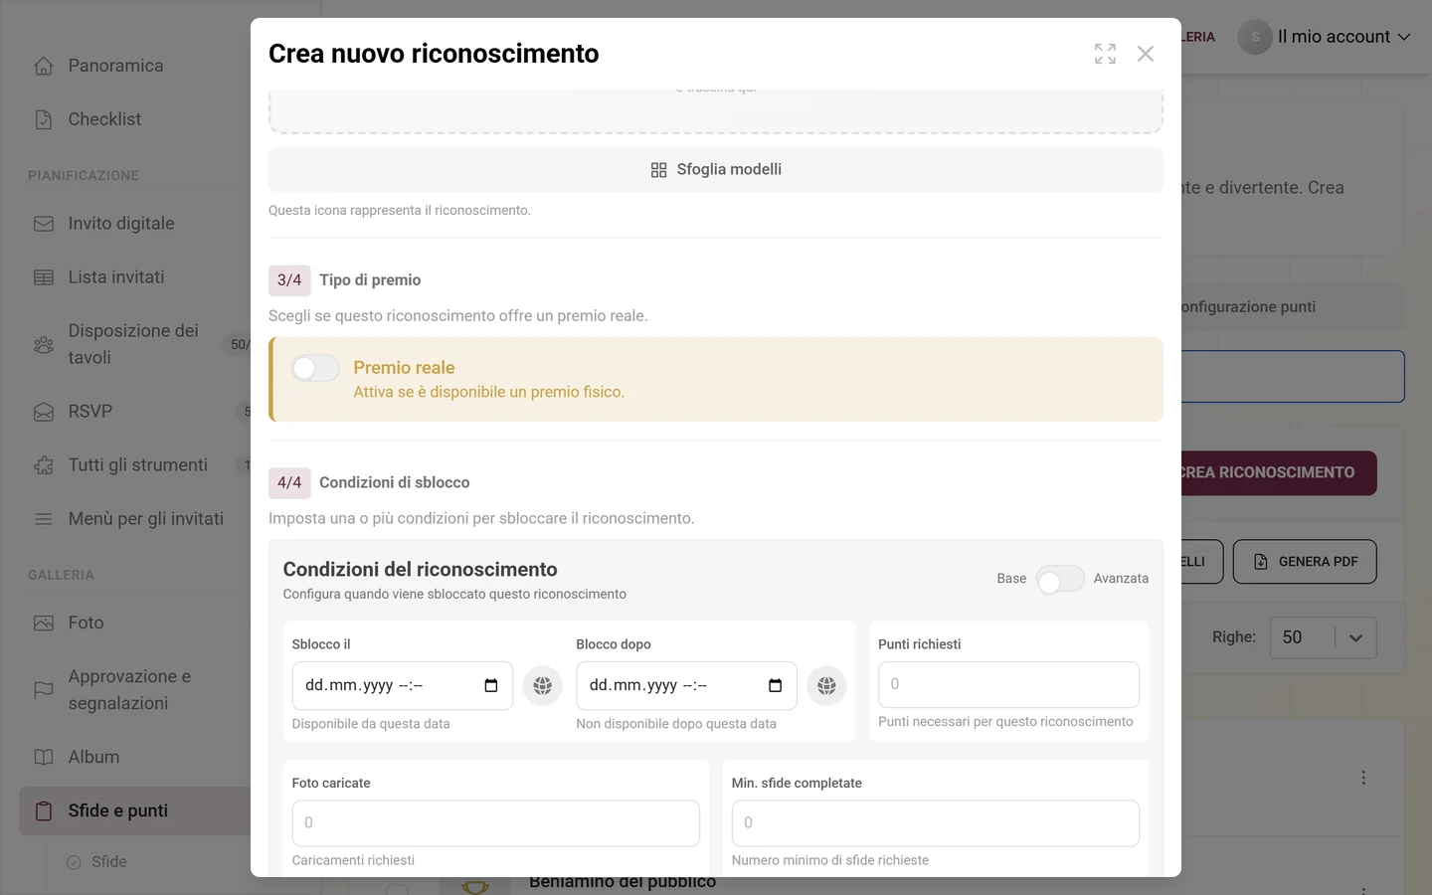The height and width of the screenshot is (895, 1432).
Task: Click the Punti richiesti input field
Action: (x=1008, y=684)
